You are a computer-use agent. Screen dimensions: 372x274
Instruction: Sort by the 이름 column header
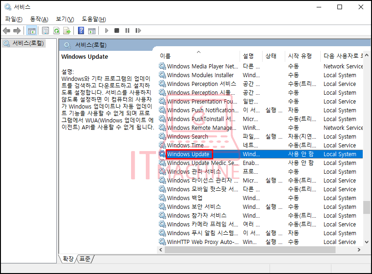[x=198, y=56]
